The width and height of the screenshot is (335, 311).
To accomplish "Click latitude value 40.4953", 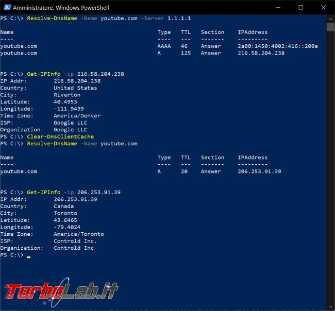I will [65, 102].
